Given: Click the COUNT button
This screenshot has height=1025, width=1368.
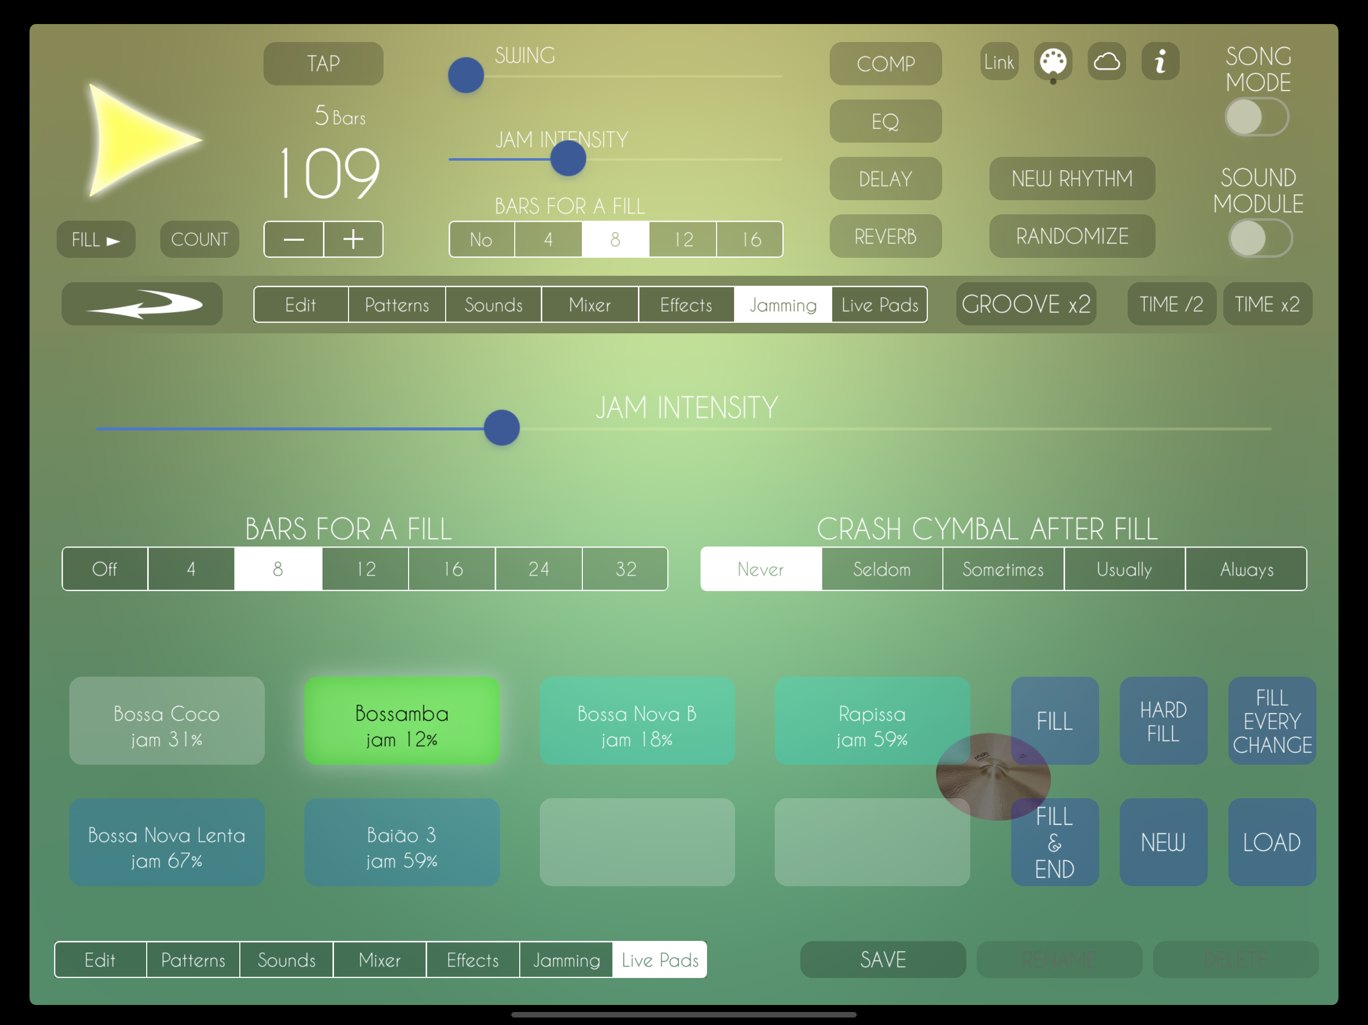Looking at the screenshot, I should (x=199, y=239).
